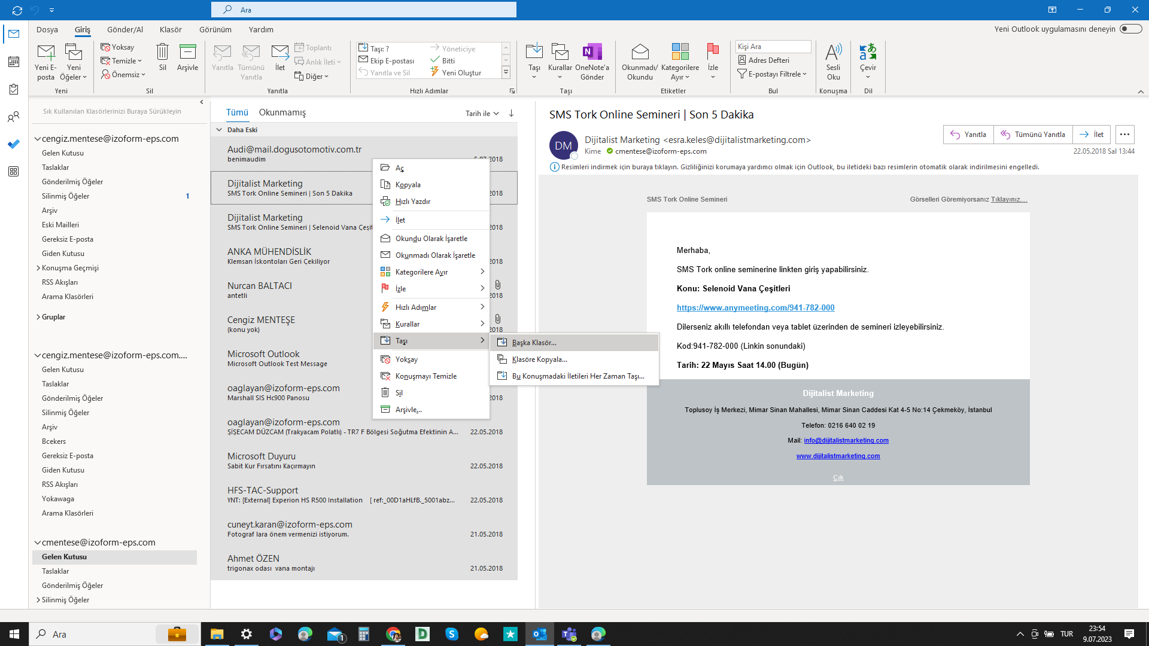Open Diğer dropdown in Yanıtla group
The width and height of the screenshot is (1149, 646).
coord(312,77)
